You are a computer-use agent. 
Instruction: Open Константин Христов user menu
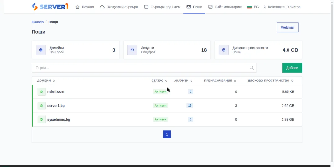click(282, 7)
